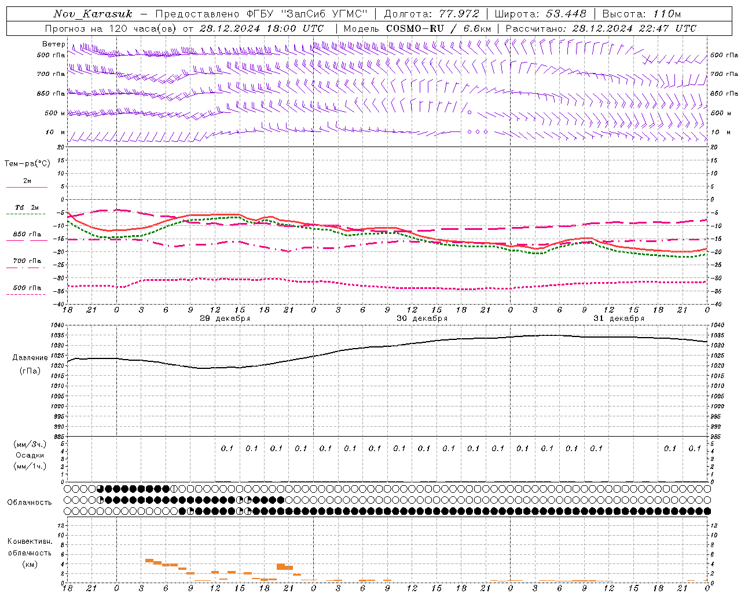This screenshot has height=593, width=741.
Task: Click the (мм/1ч.) precipitation unit label
Action: (x=30, y=466)
